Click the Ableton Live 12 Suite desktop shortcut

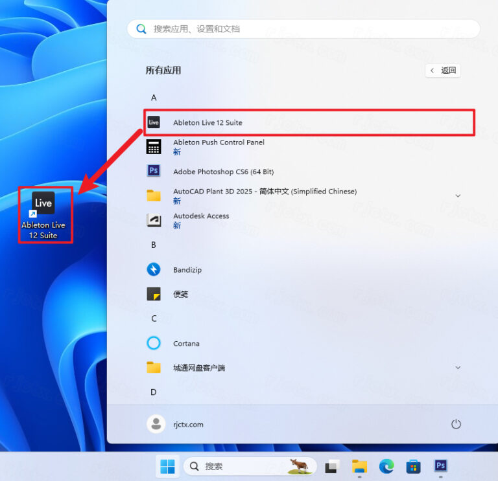point(43,215)
